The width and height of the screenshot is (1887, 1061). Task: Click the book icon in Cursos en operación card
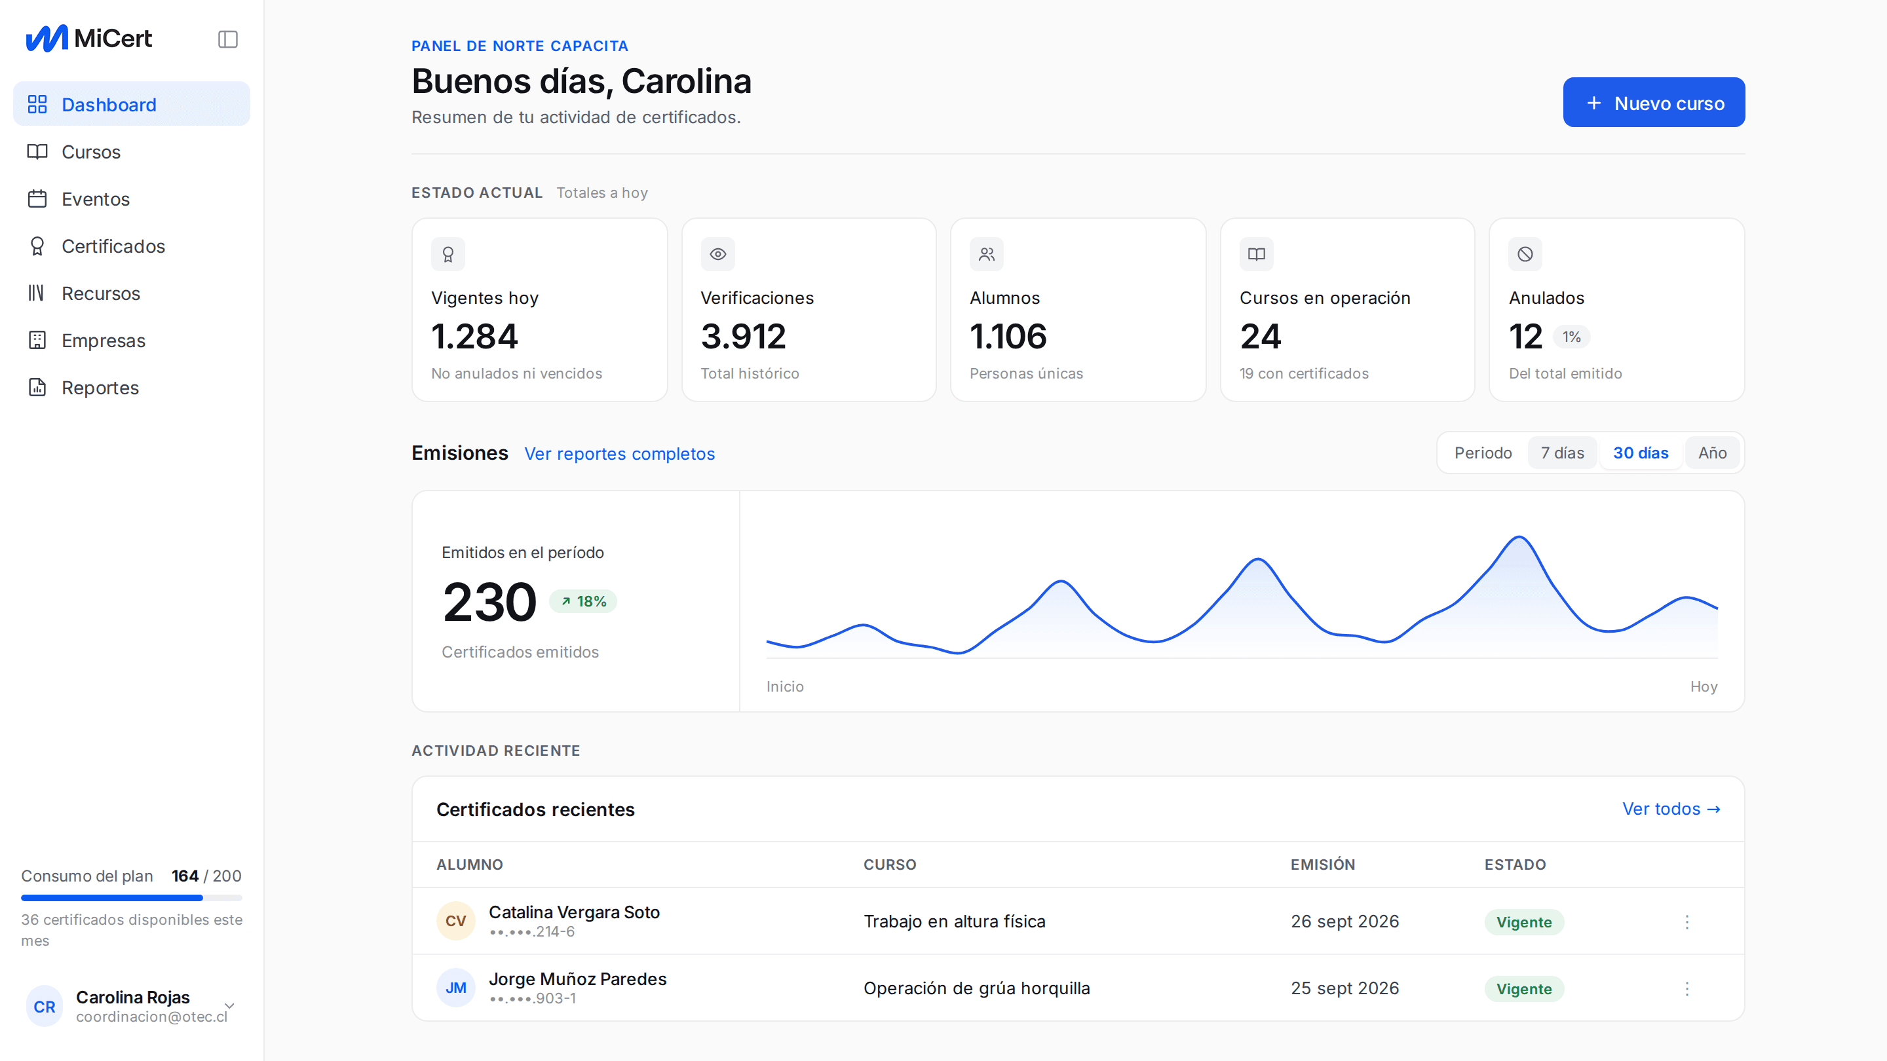pyautogui.click(x=1256, y=254)
